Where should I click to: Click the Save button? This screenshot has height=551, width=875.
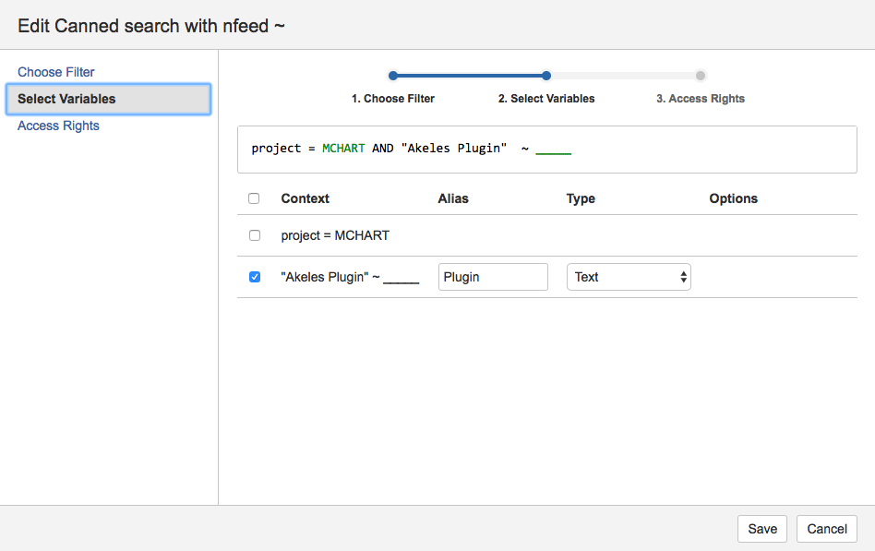pos(761,529)
